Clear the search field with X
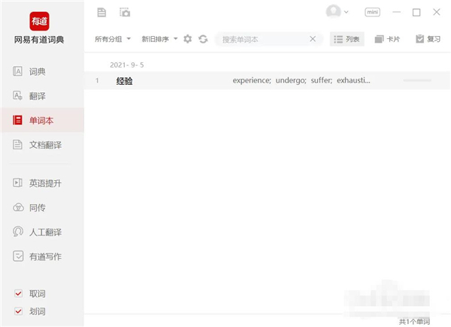 [313, 39]
